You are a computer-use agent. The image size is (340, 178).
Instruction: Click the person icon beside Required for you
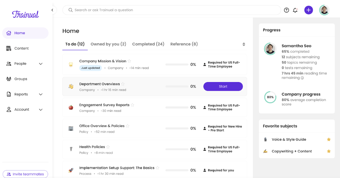[x=204, y=170]
